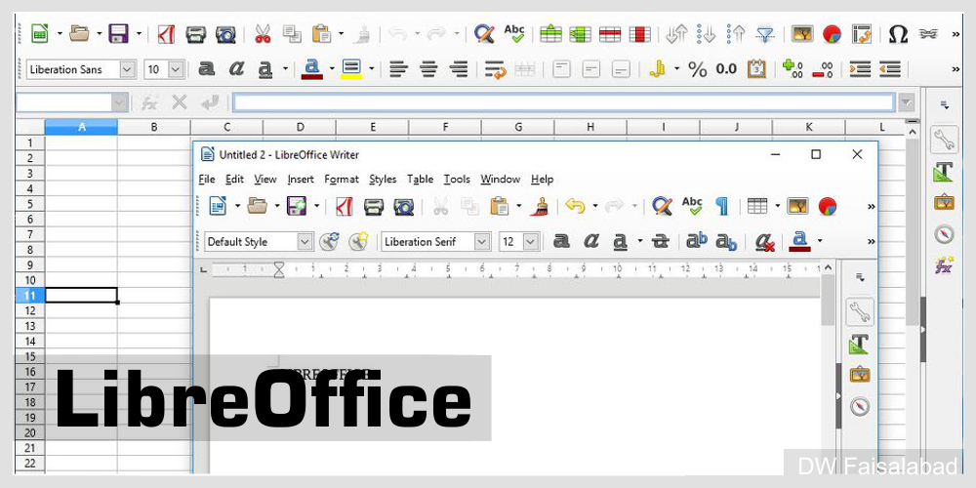Insert chart via Writer pie chart icon
The image size is (976, 488).
(x=828, y=206)
